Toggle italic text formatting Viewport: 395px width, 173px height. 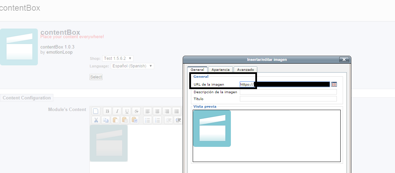click(x=117, y=111)
